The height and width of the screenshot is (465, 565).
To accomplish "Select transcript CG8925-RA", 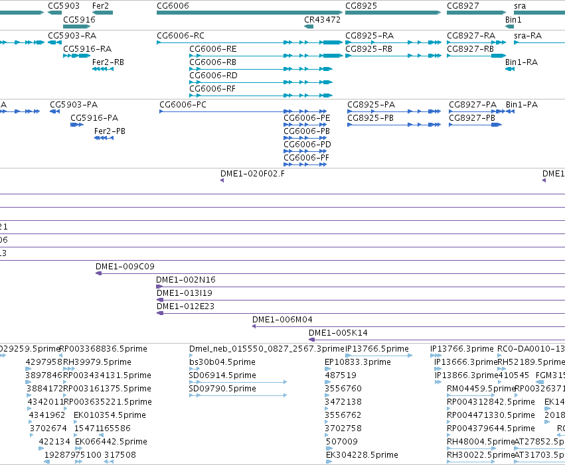I will [x=393, y=42].
